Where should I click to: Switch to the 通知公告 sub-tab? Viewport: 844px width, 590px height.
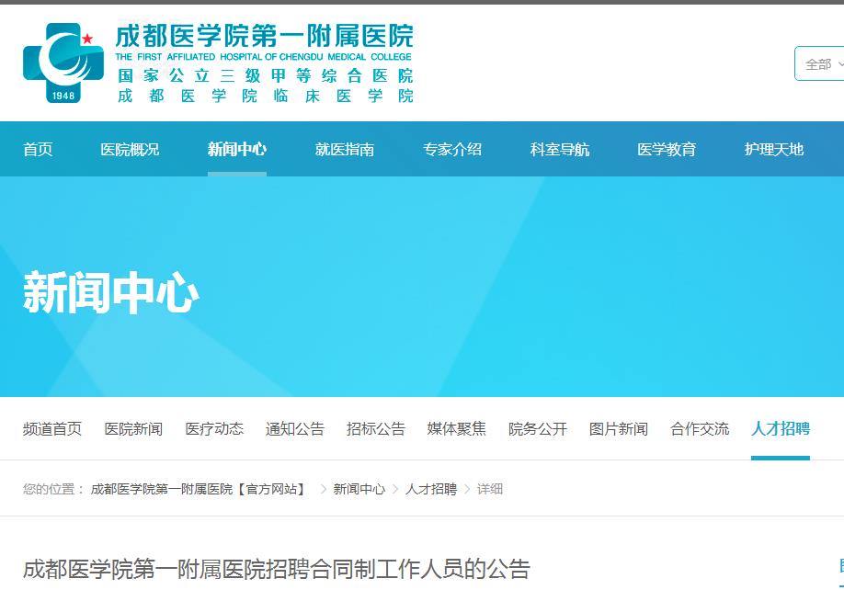click(295, 428)
